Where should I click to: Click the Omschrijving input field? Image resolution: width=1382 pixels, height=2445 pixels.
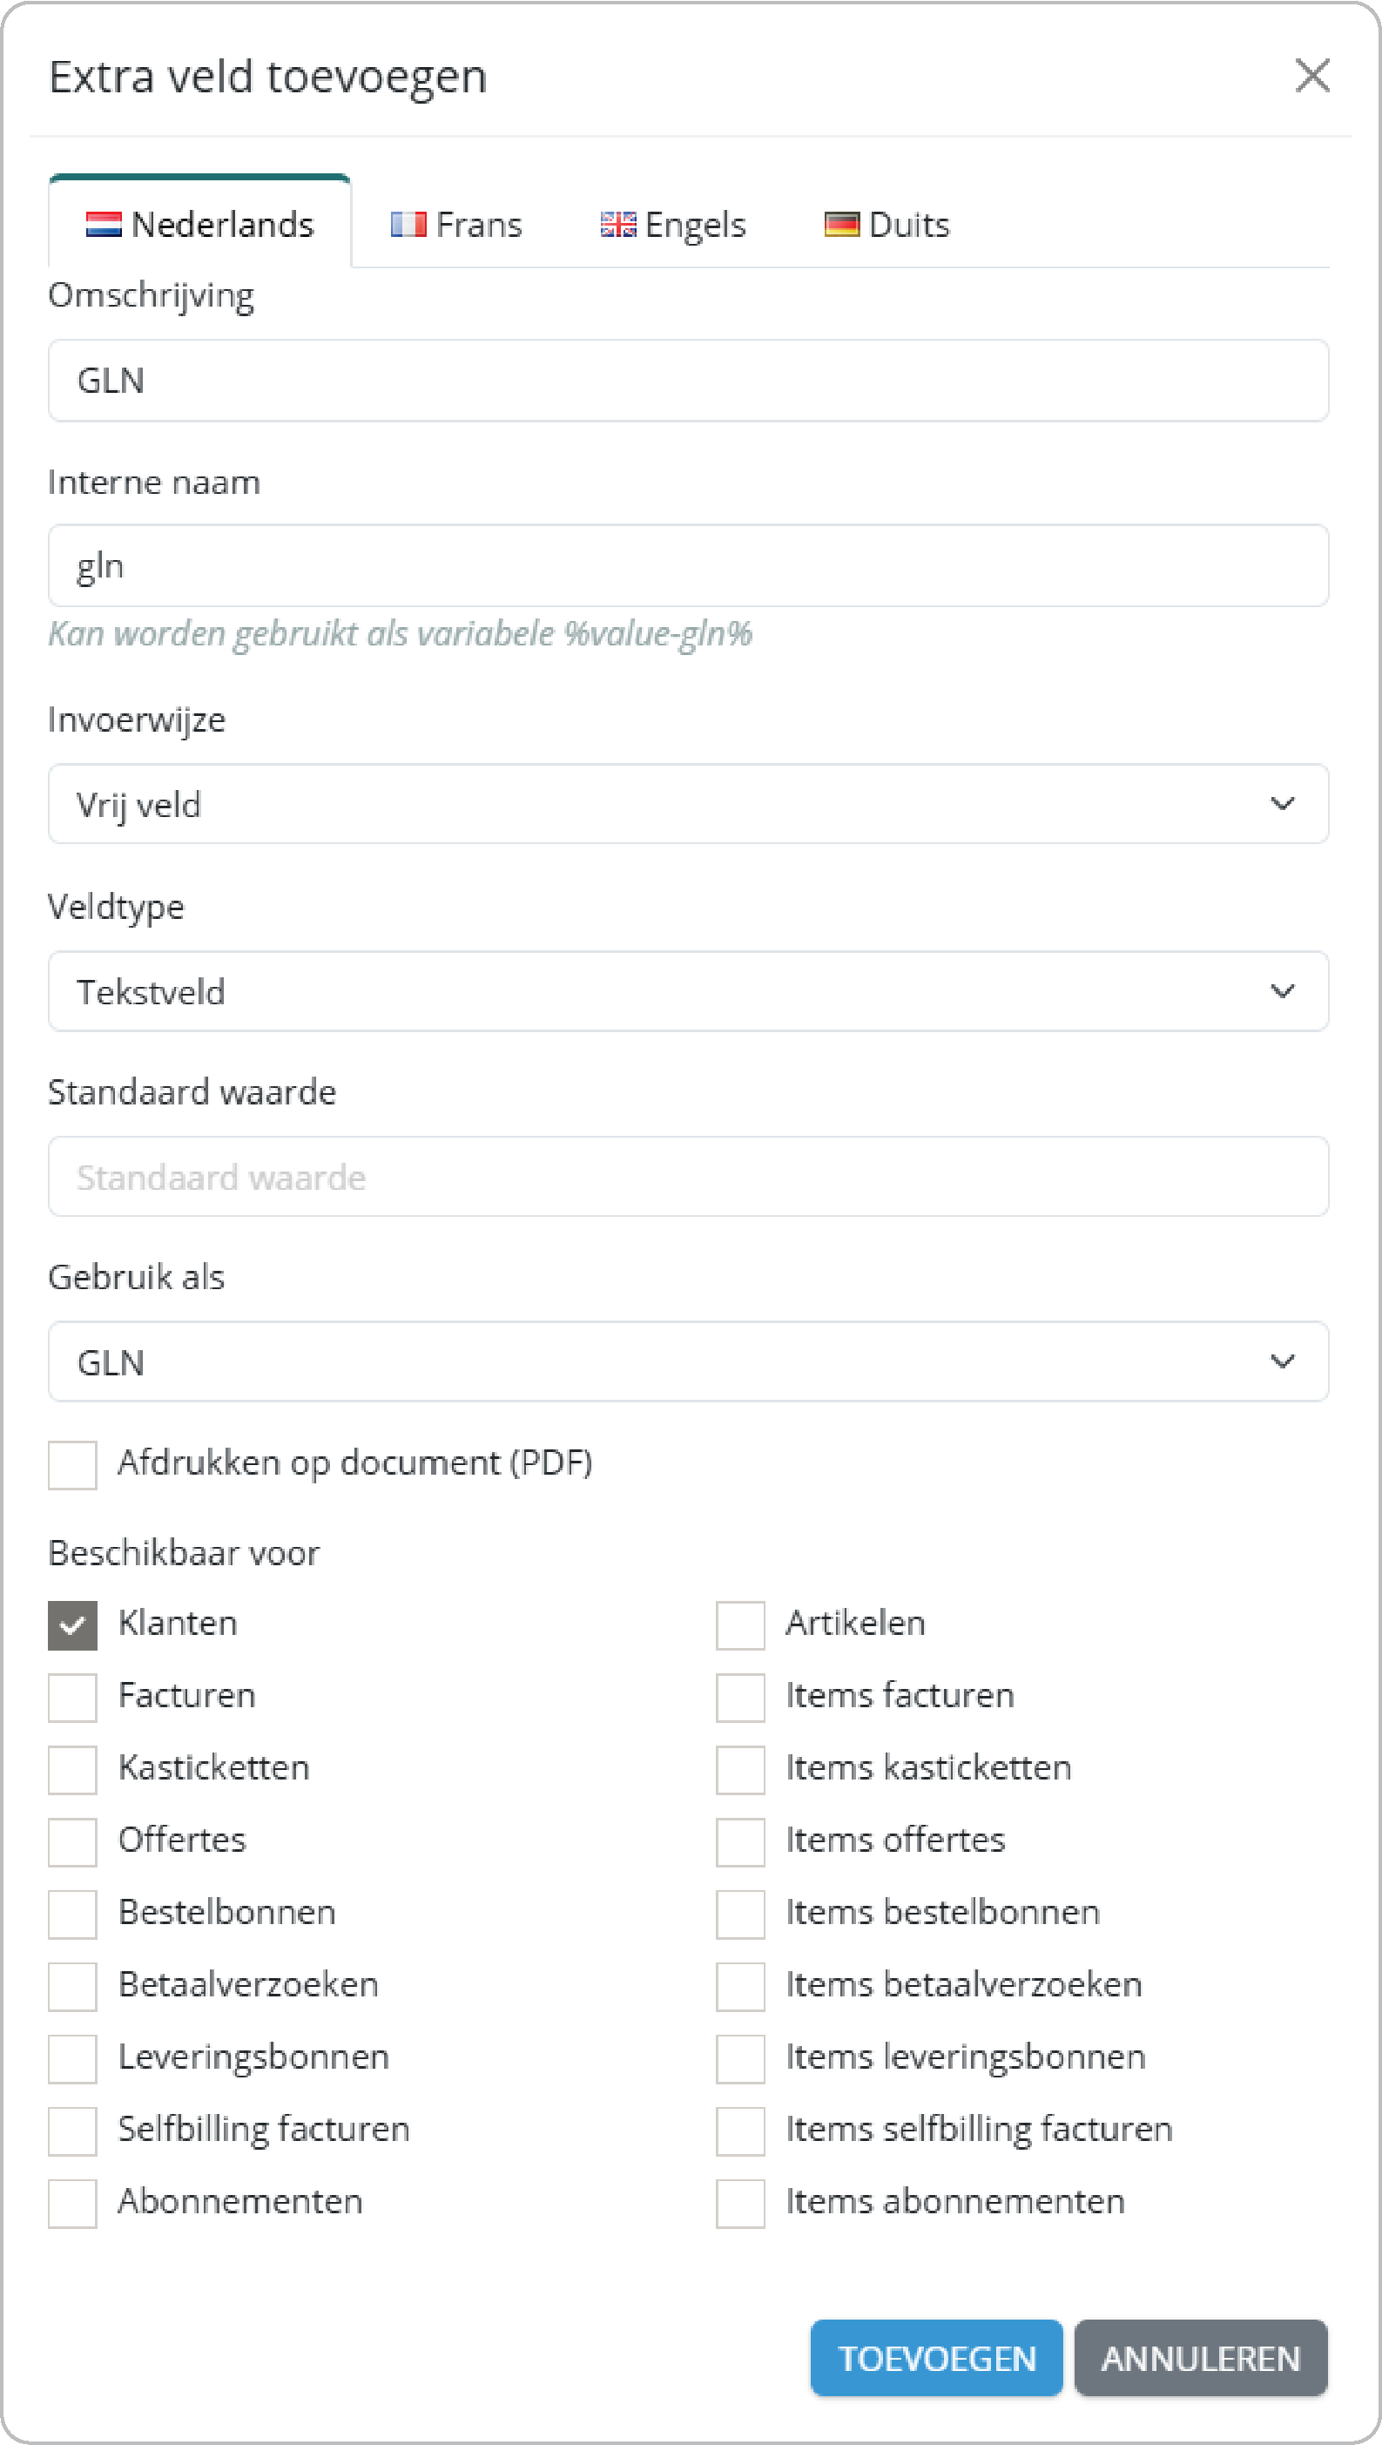pos(688,381)
